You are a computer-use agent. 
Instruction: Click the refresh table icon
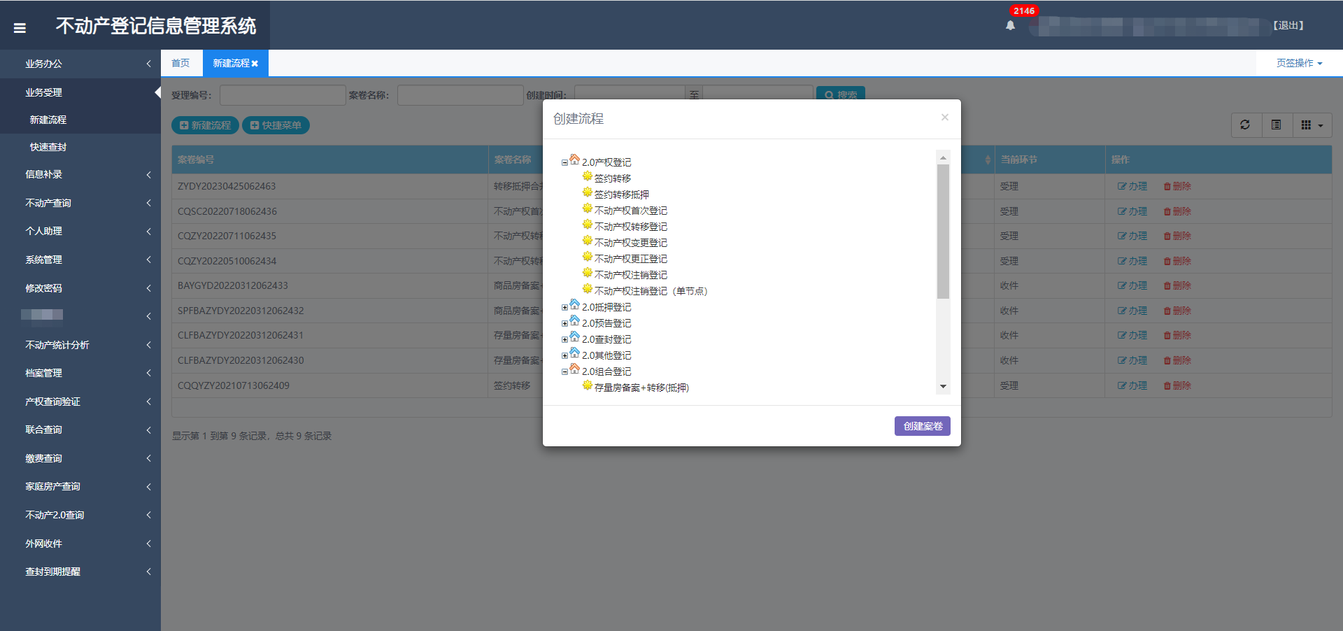[1245, 125]
